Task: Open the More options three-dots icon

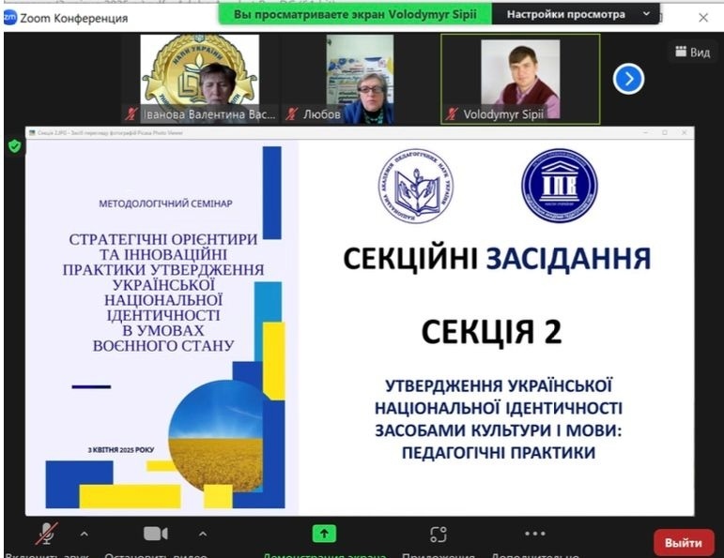Action: tap(535, 534)
